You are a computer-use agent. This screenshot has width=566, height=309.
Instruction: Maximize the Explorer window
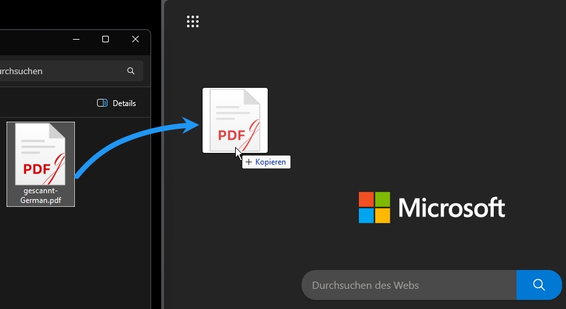coord(106,39)
